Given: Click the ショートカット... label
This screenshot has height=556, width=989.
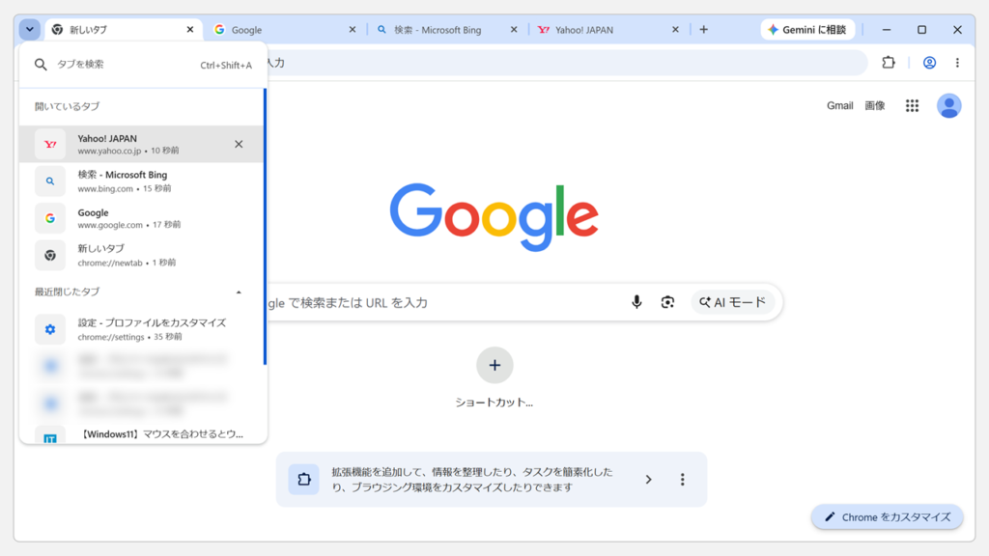Looking at the screenshot, I should point(494,403).
